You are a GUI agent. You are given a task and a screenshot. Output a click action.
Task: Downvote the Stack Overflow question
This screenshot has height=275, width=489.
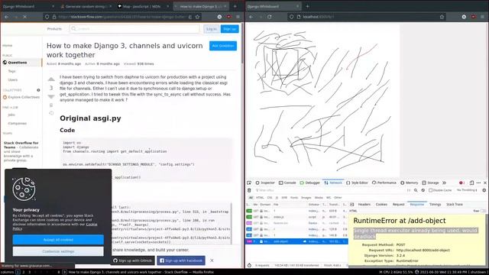coord(51,97)
